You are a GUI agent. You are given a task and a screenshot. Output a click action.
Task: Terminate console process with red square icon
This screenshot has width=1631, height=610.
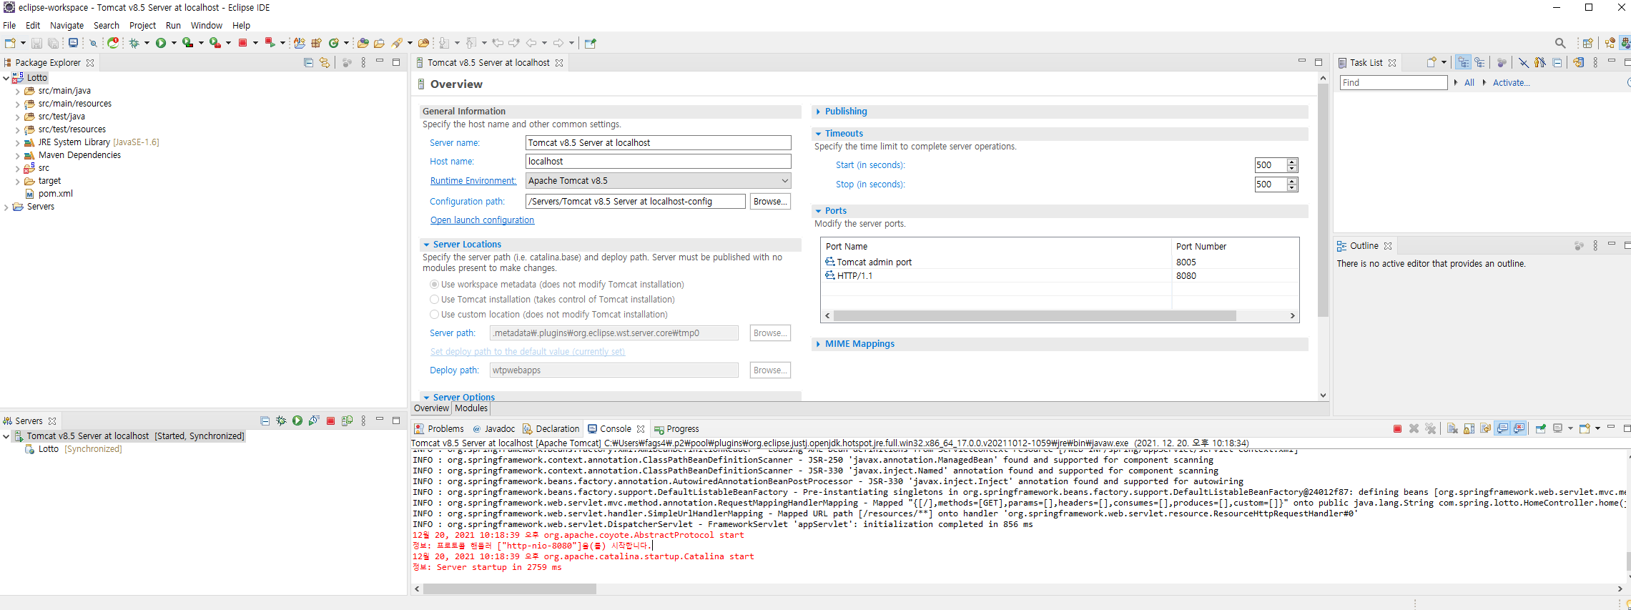click(x=1397, y=428)
